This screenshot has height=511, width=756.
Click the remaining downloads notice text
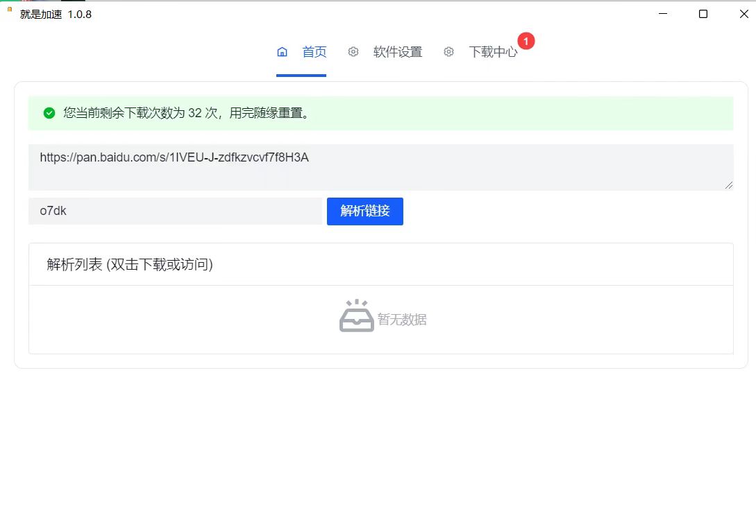coord(187,113)
